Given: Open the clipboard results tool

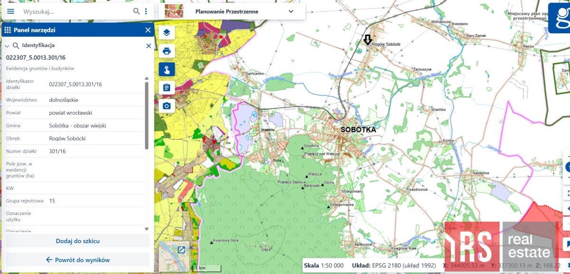Looking at the screenshot, I should 166,88.
